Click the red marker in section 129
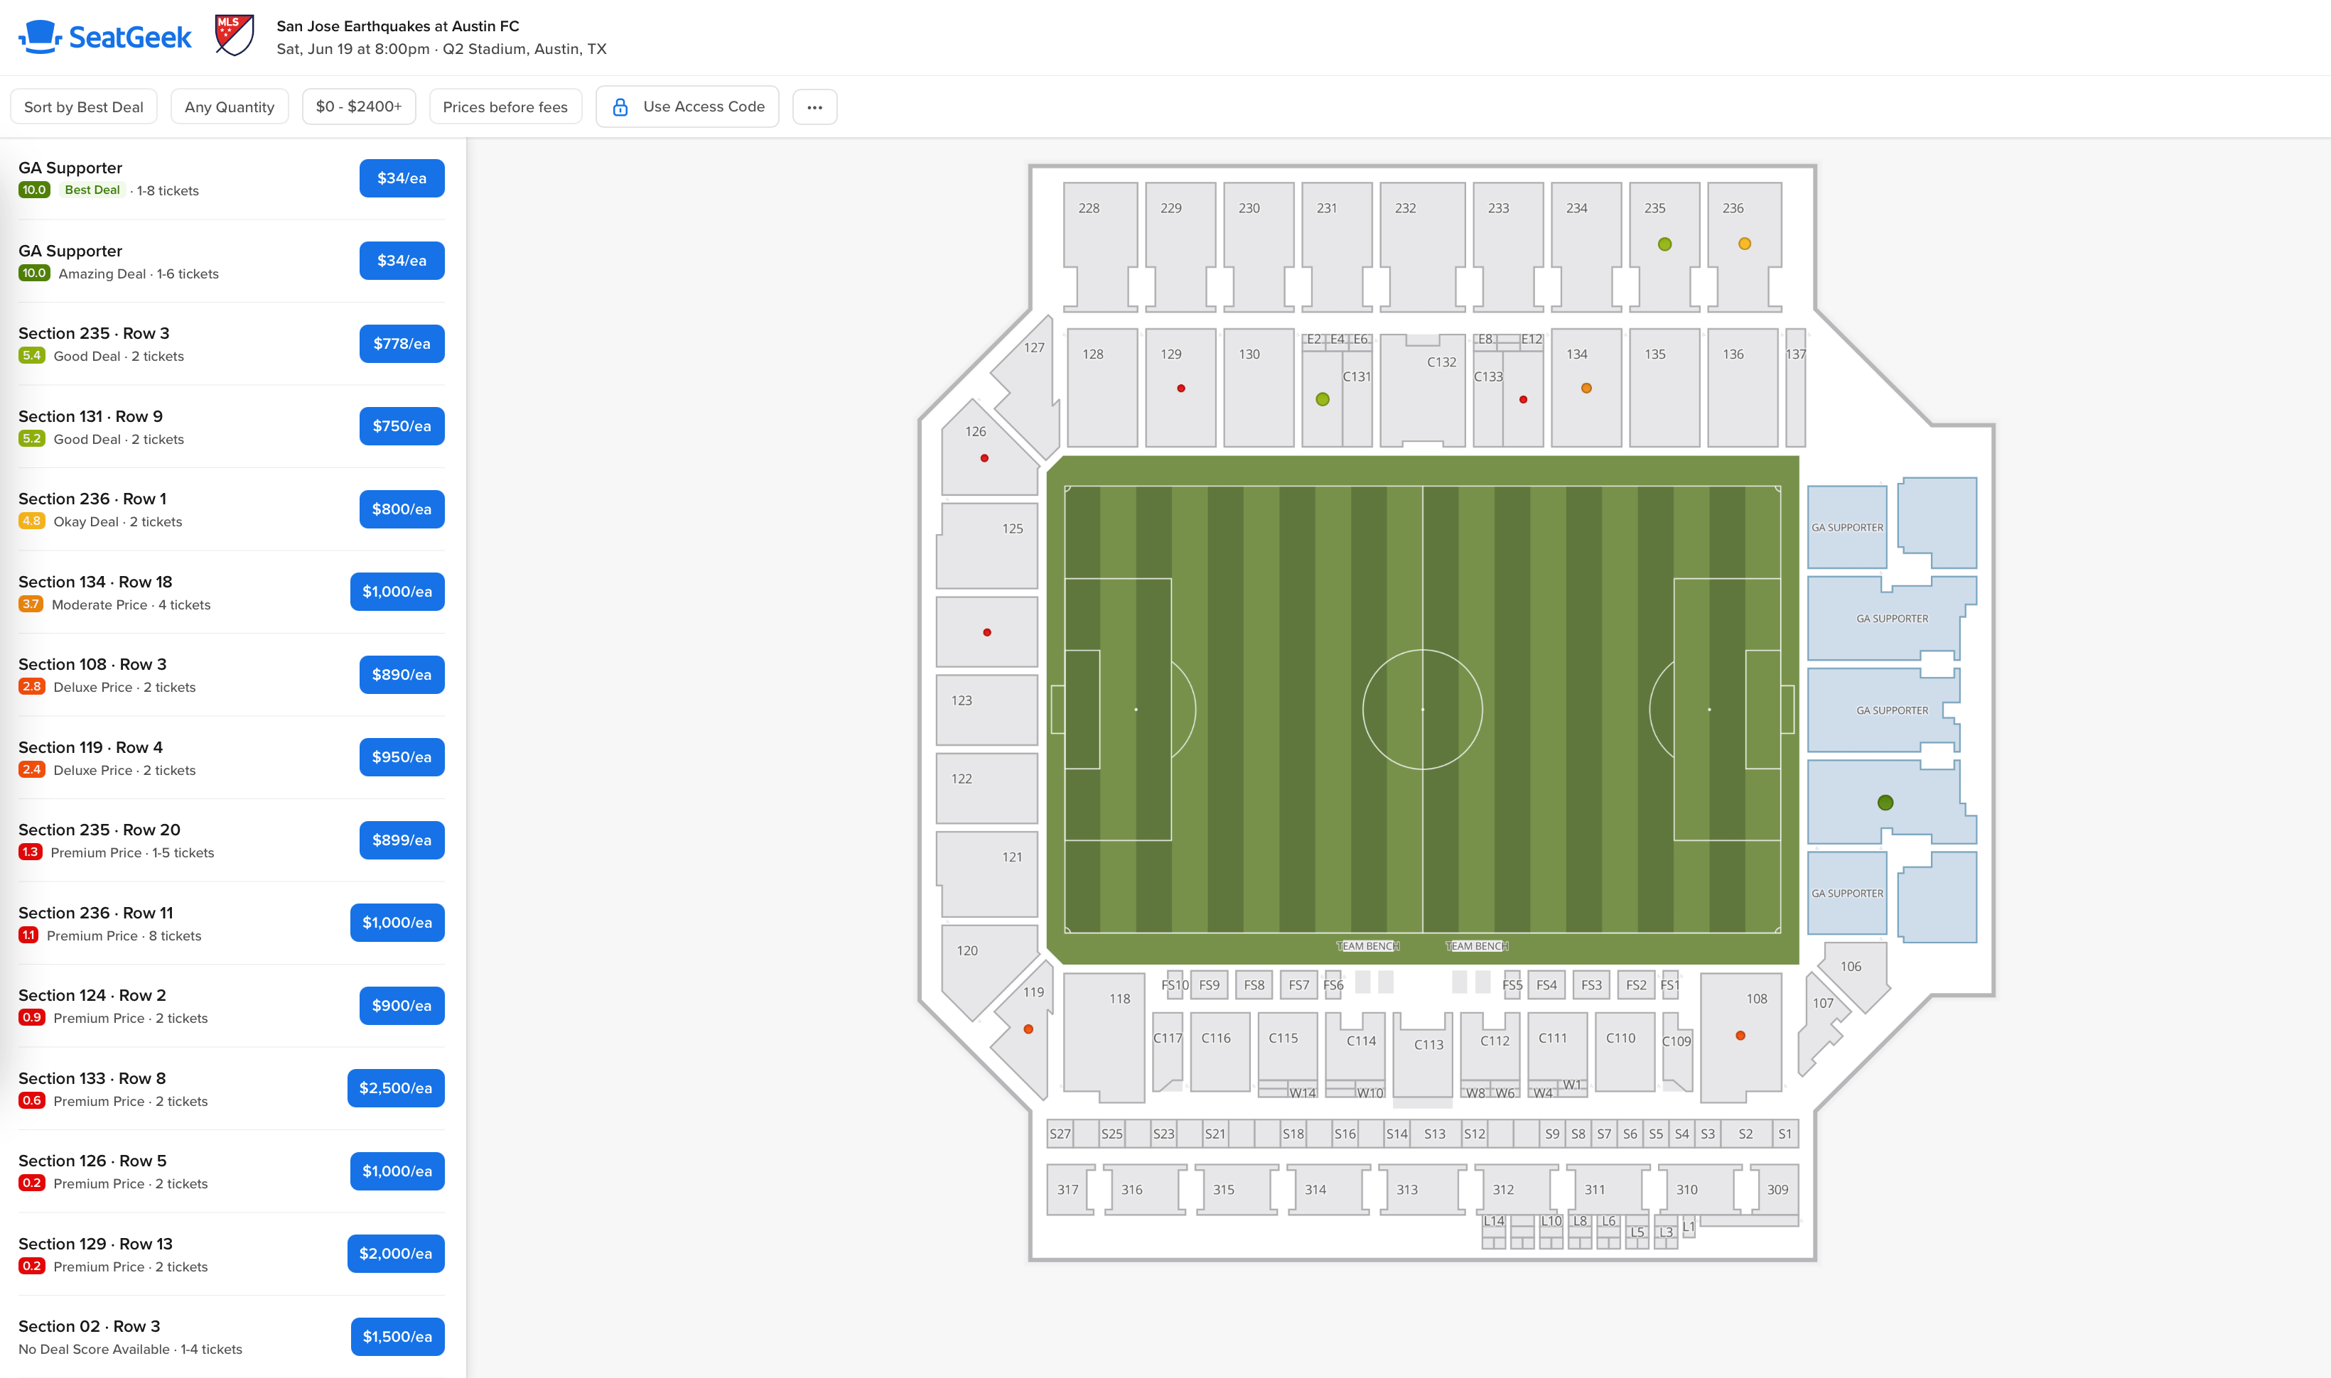 [1180, 388]
